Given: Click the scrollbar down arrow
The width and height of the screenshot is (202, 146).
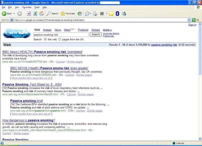Looking at the screenshot, I should tap(200, 139).
